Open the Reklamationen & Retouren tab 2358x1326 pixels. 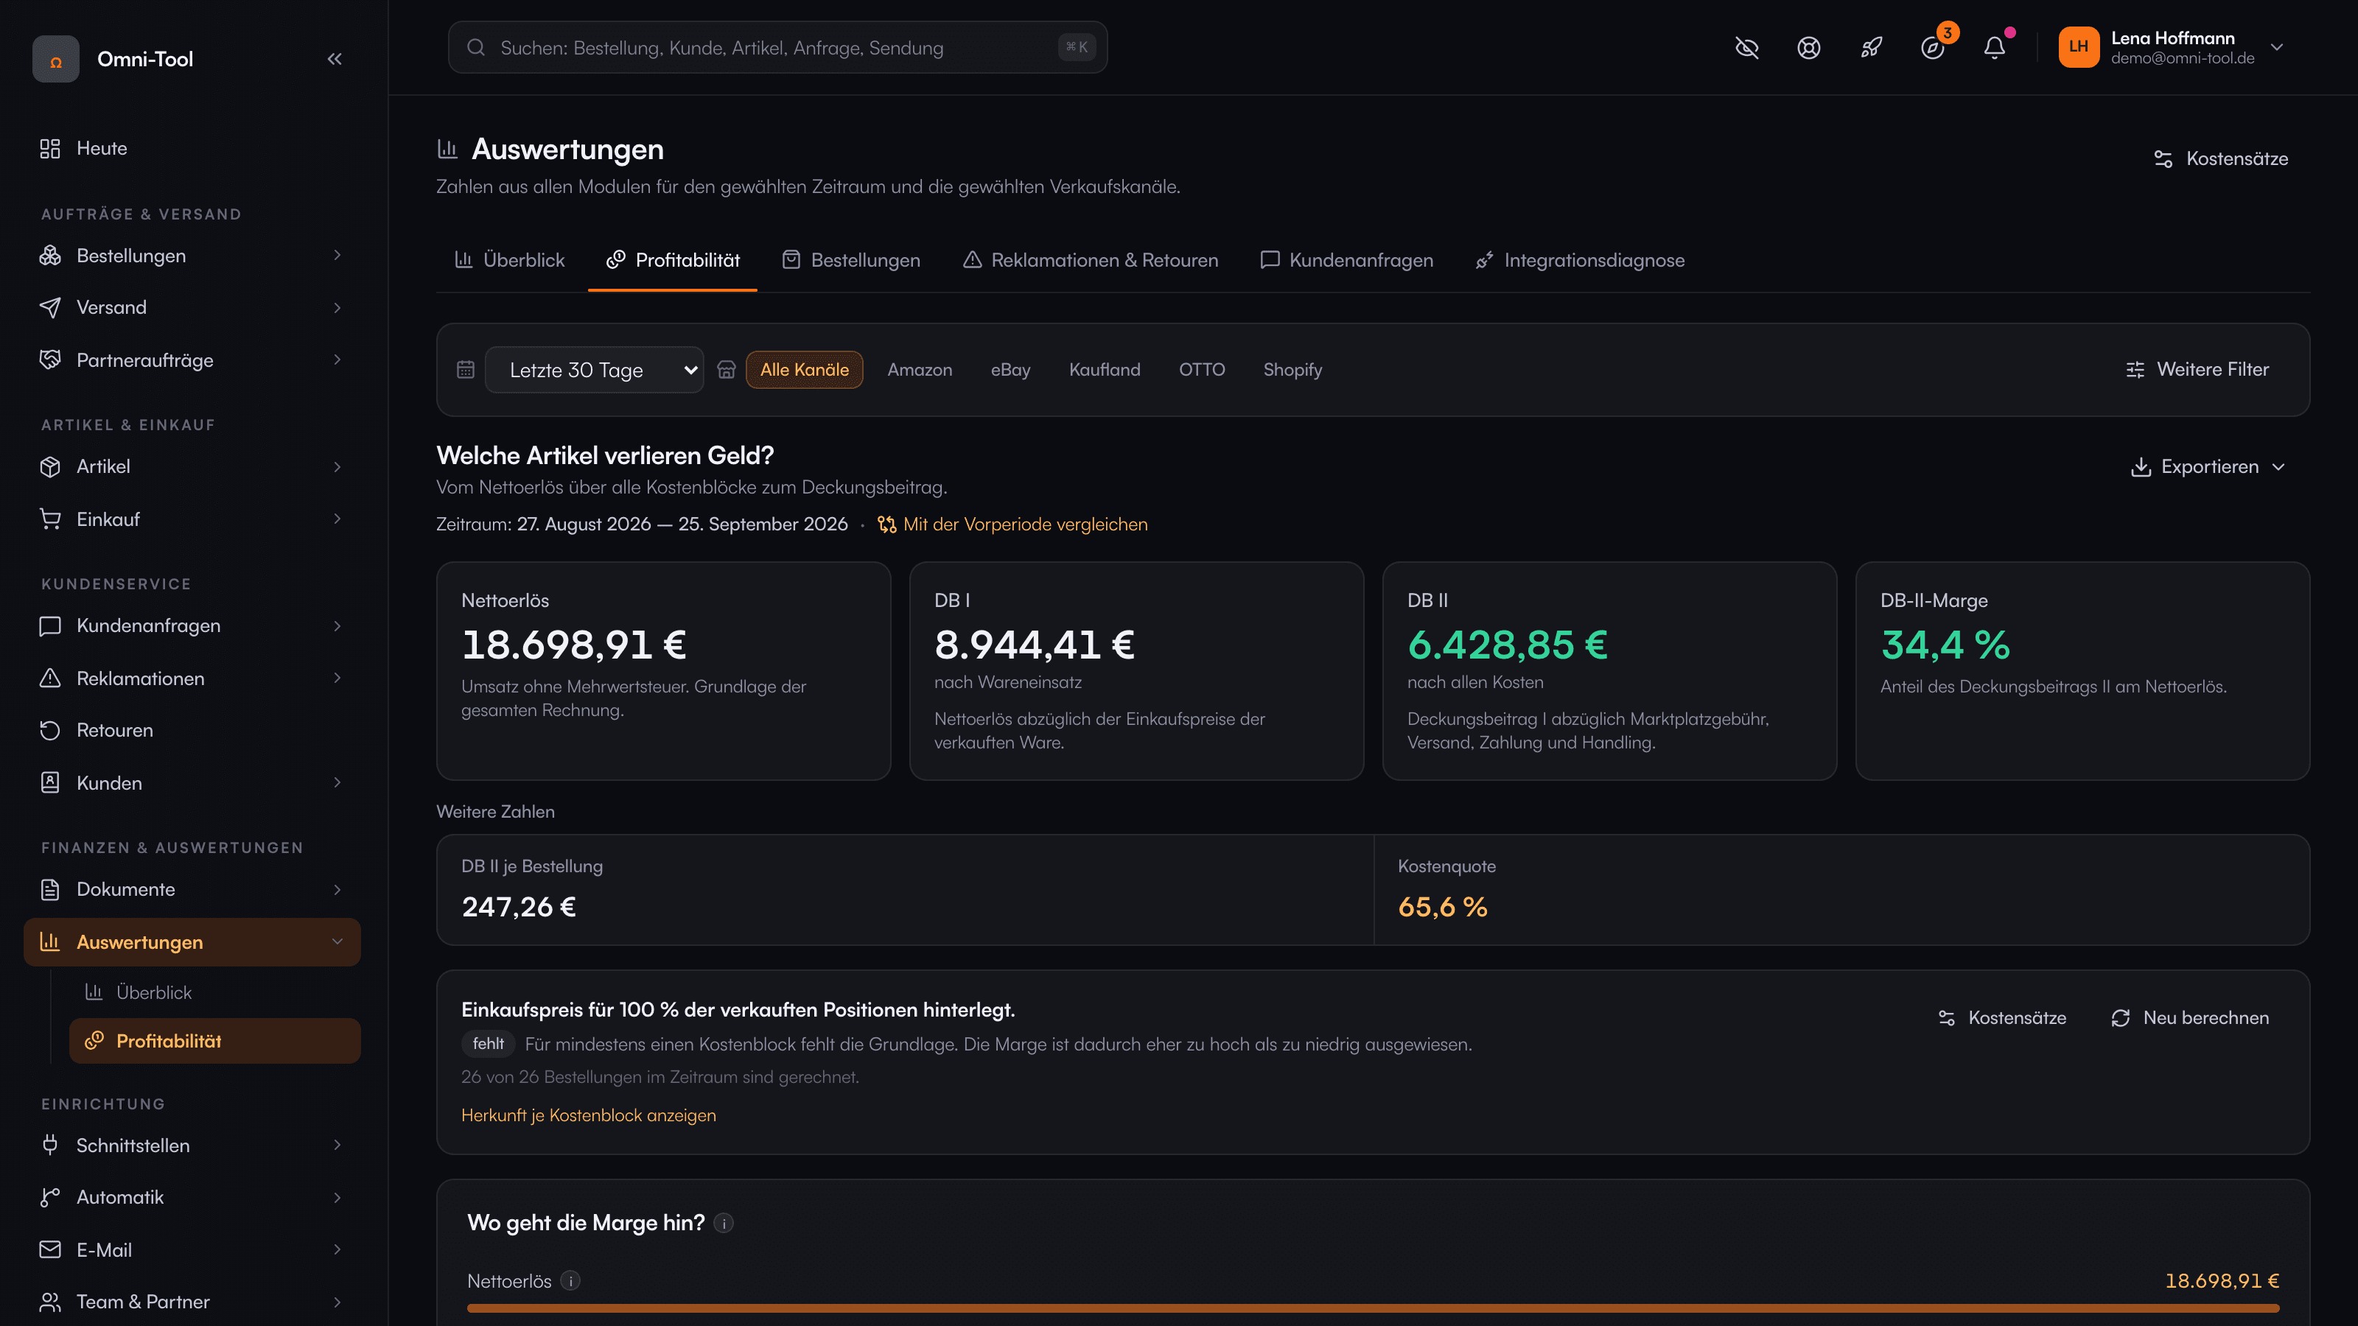[1091, 260]
